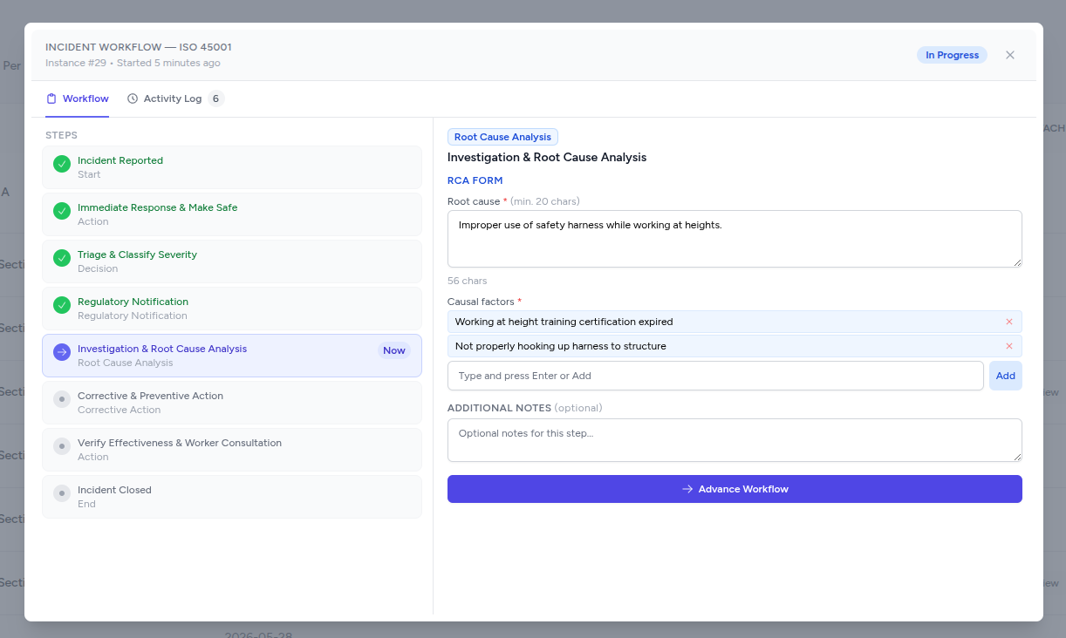Remove 'Not properly hooking up harness' factor

coord(1009,346)
